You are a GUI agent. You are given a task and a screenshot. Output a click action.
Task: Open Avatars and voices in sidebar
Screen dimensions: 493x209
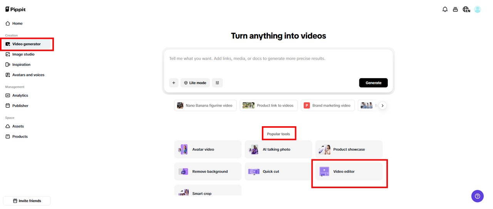[28, 75]
